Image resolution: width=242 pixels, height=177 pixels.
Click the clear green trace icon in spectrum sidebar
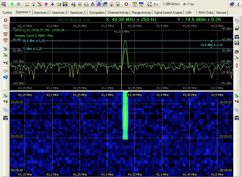tap(5, 55)
